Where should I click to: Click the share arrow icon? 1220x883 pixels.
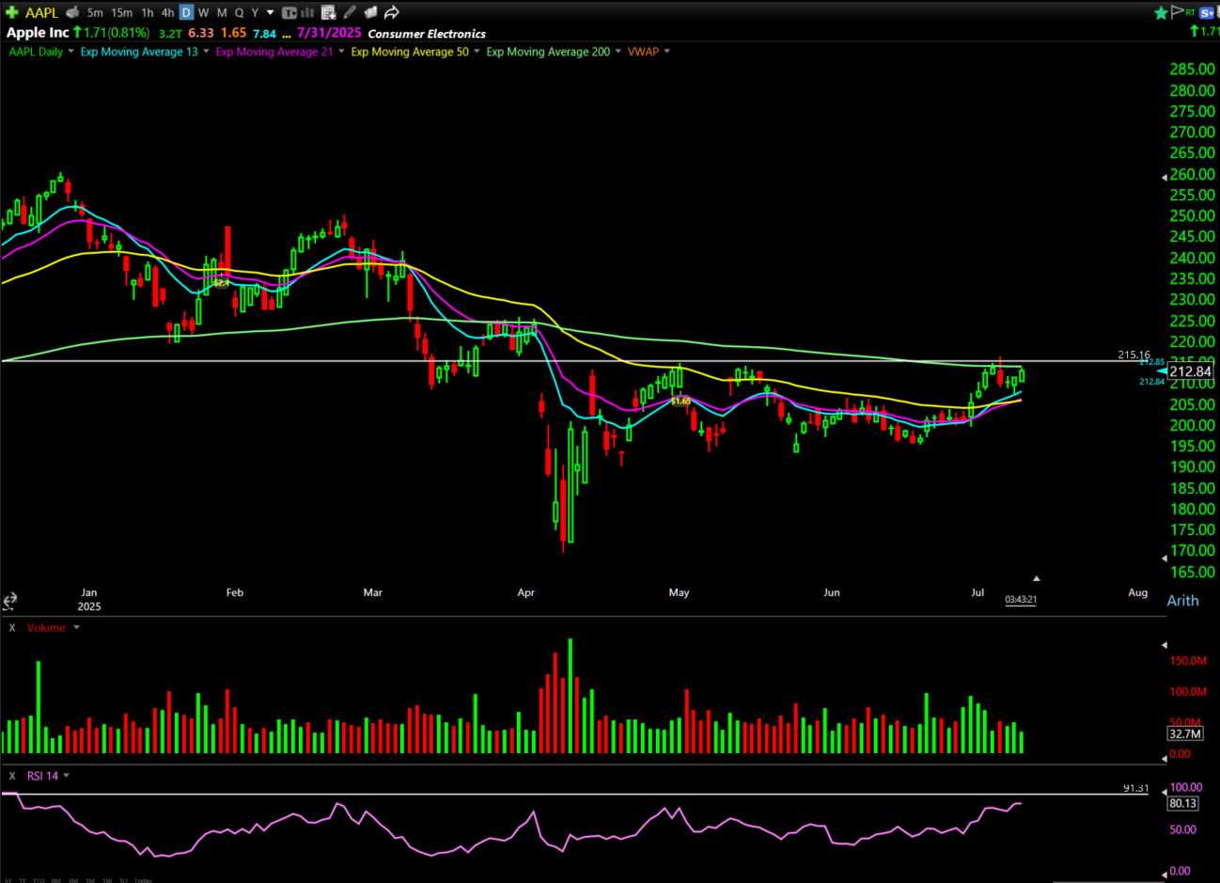(x=392, y=12)
